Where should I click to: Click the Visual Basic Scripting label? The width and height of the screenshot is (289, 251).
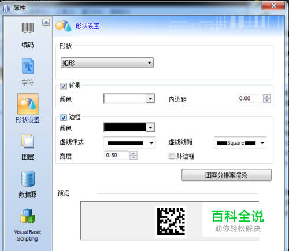click(x=28, y=235)
